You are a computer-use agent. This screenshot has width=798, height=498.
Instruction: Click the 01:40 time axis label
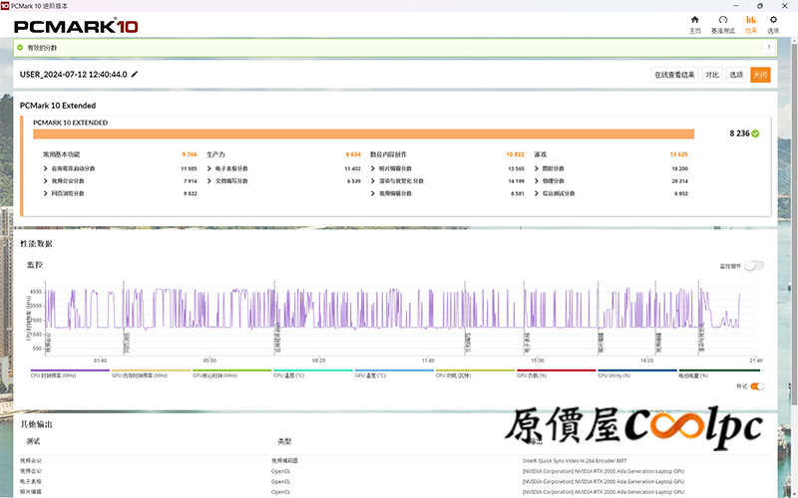point(101,361)
